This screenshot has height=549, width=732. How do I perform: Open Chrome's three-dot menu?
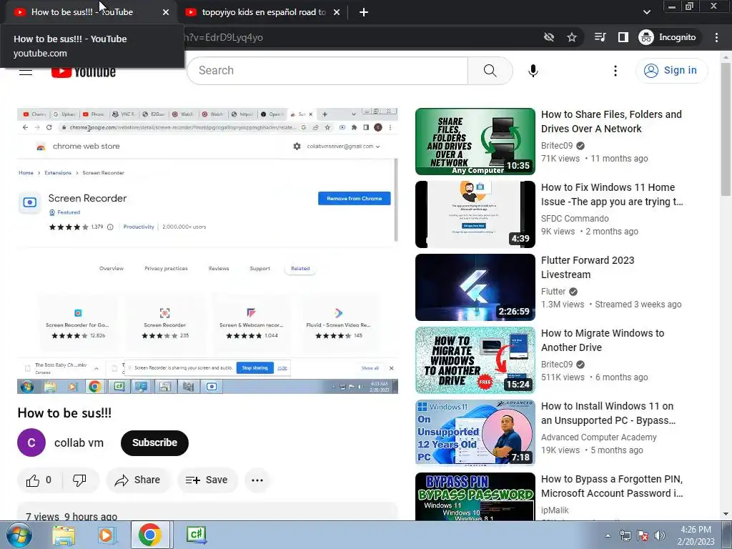[716, 37]
